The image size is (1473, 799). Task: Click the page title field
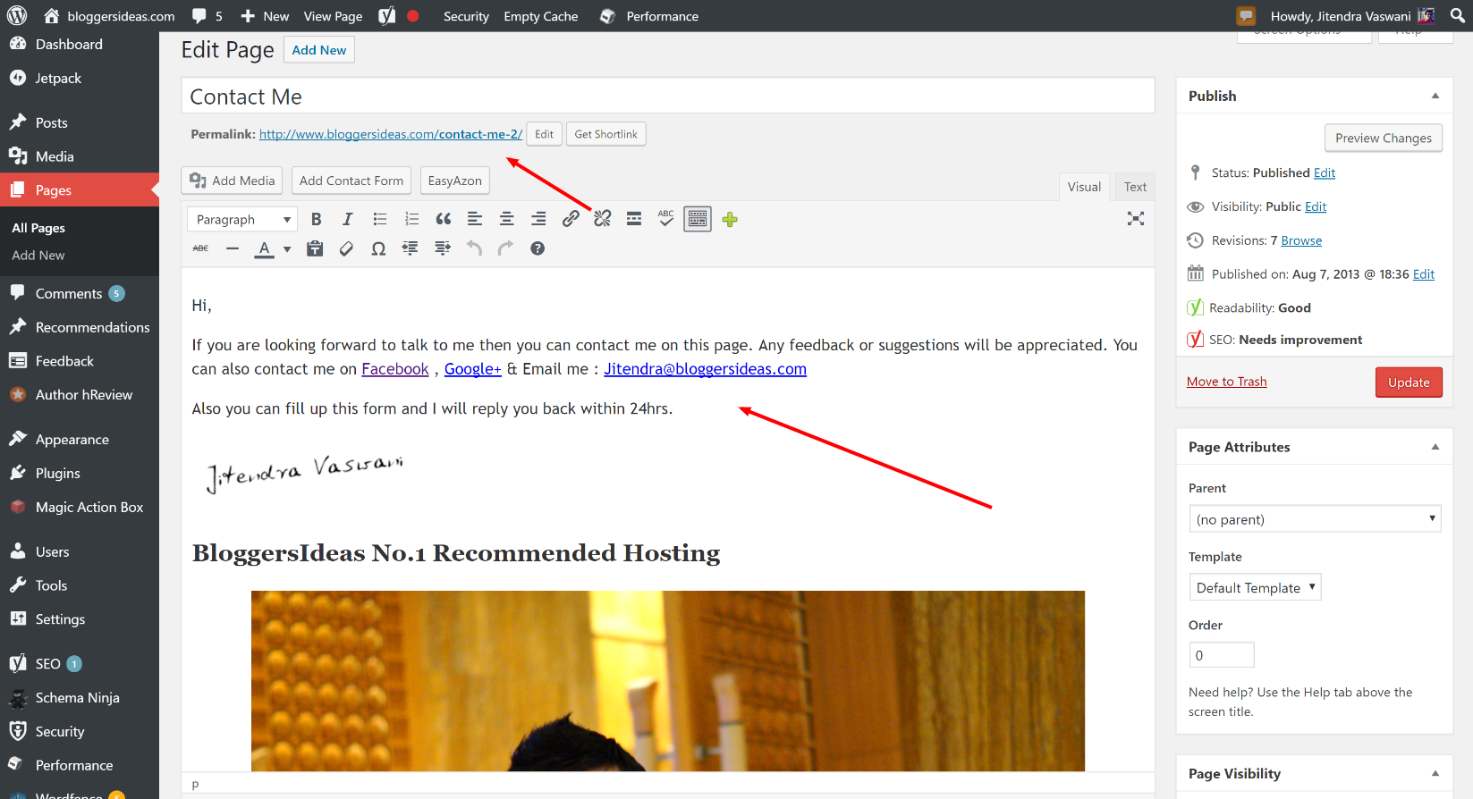click(668, 96)
